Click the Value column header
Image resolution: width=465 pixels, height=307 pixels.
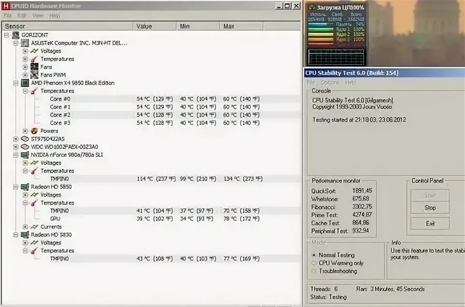pyautogui.click(x=155, y=26)
